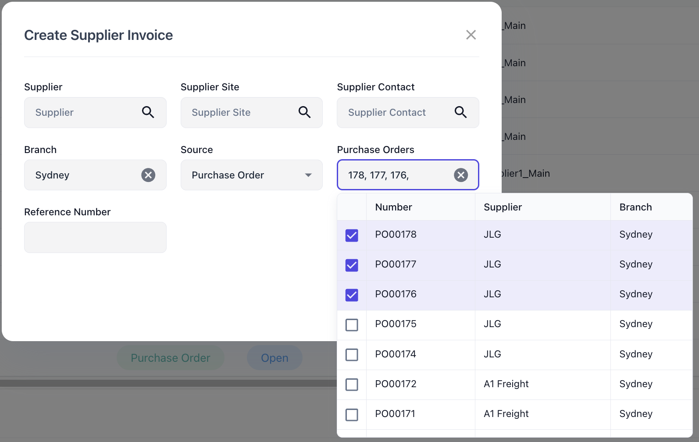This screenshot has width=699, height=442.
Task: Click into the Reference Number field
Action: pyautogui.click(x=95, y=237)
